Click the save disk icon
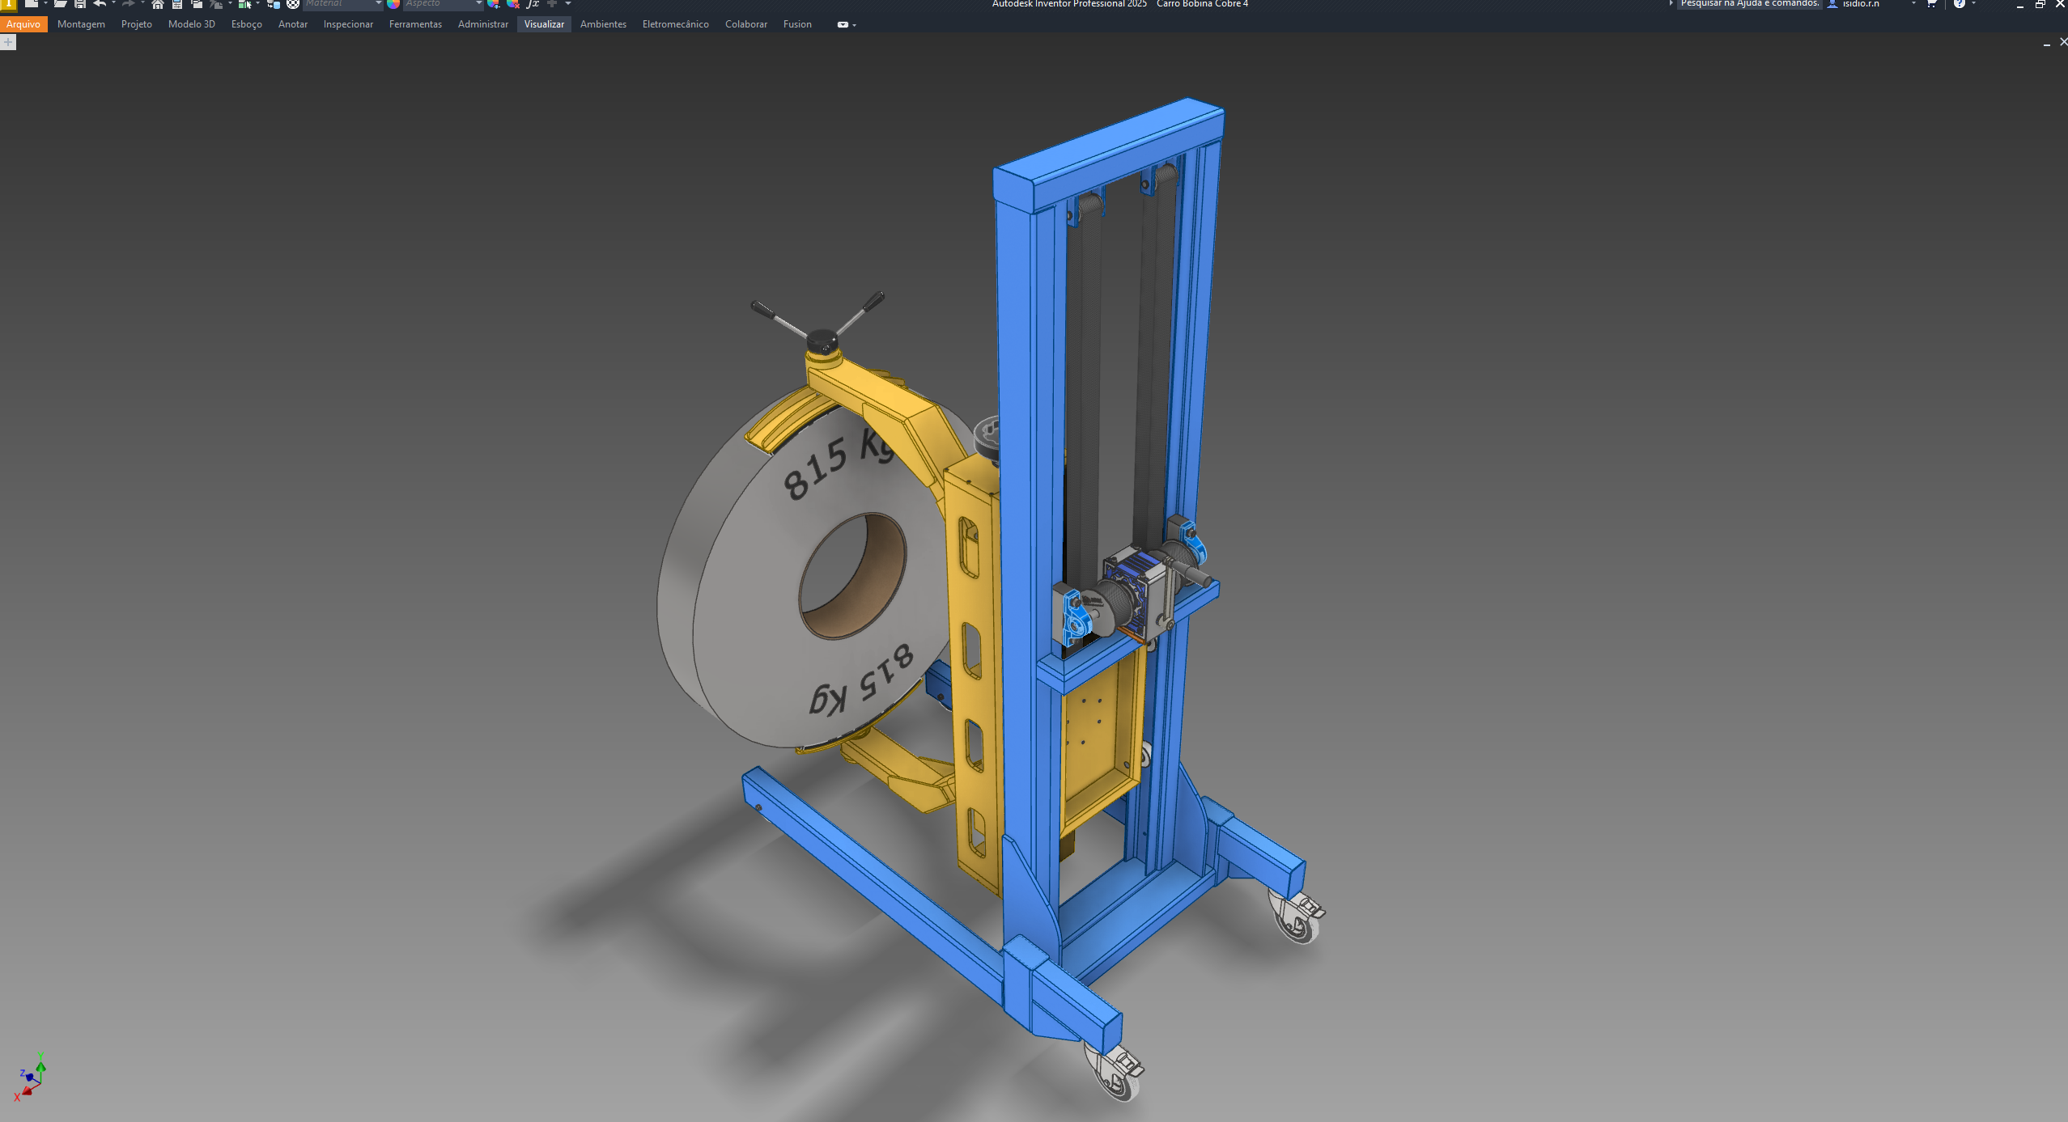2068x1122 pixels. click(80, 3)
